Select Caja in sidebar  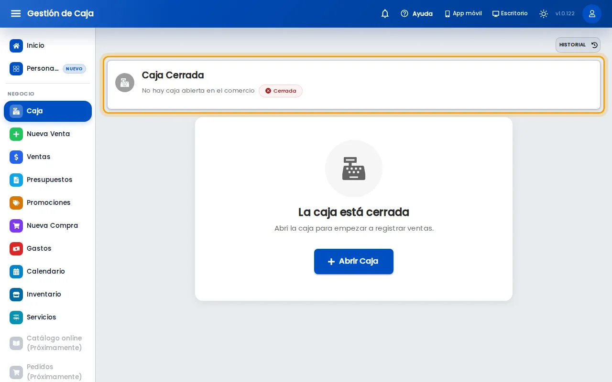point(48,111)
